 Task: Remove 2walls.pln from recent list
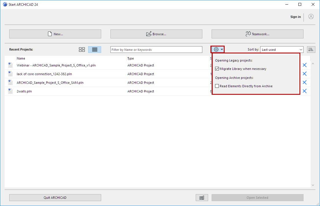[x=304, y=91]
